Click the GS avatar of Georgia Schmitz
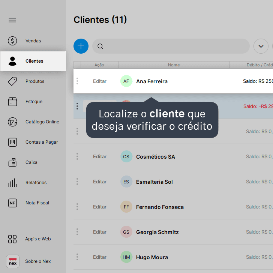This screenshot has width=273, height=273. tap(126, 232)
